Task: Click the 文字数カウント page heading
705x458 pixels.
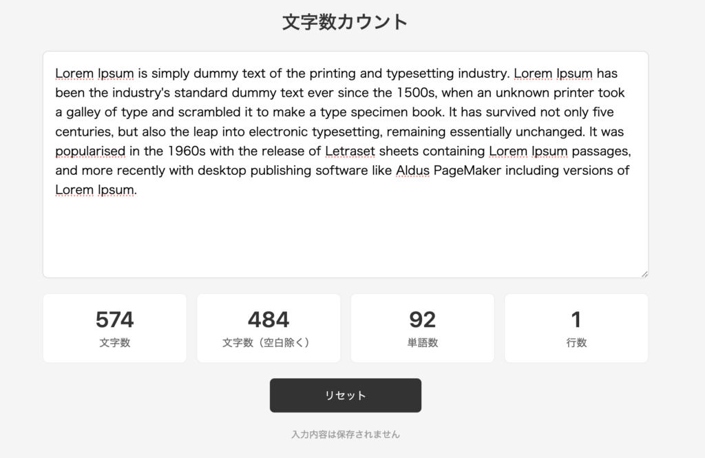Action: click(345, 22)
